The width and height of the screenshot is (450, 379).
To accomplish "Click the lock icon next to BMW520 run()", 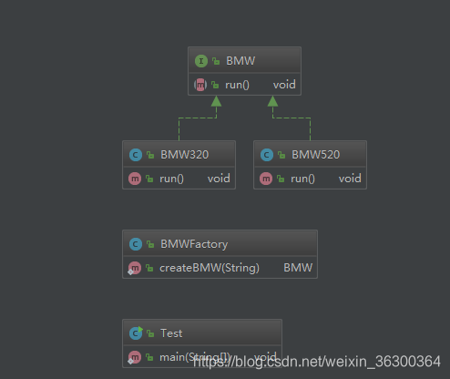I will [281, 179].
